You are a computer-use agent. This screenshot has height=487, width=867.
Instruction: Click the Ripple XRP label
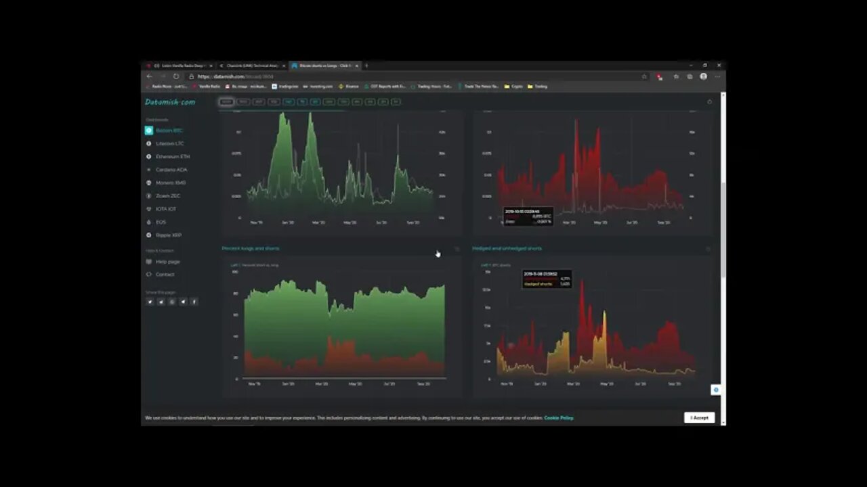click(x=169, y=235)
